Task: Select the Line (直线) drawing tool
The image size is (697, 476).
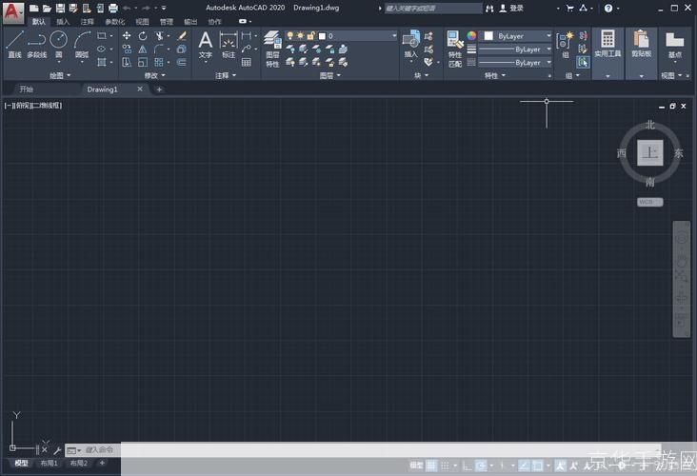Action: point(14,44)
